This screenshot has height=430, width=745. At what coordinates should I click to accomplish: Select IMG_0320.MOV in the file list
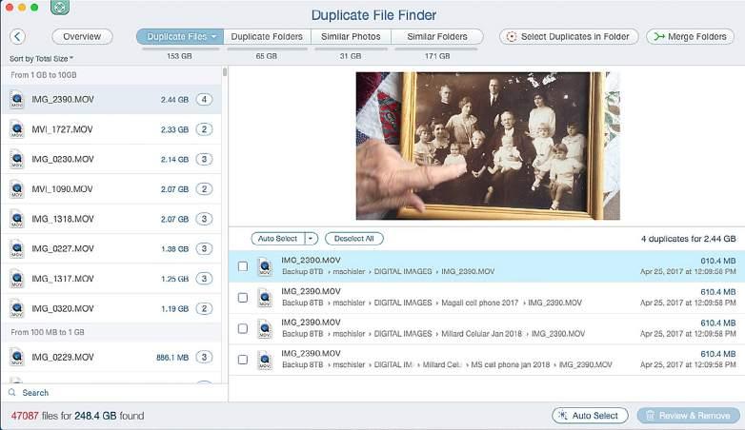(111, 308)
